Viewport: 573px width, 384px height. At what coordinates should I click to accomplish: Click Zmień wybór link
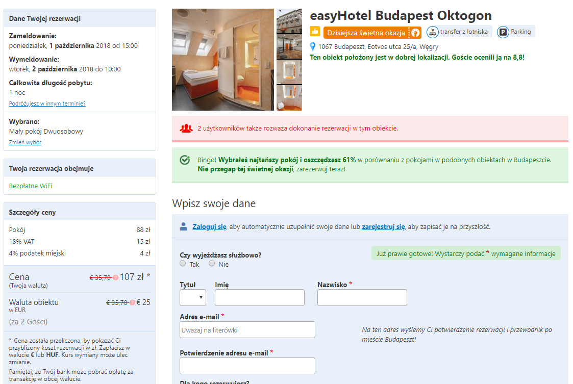[25, 142]
